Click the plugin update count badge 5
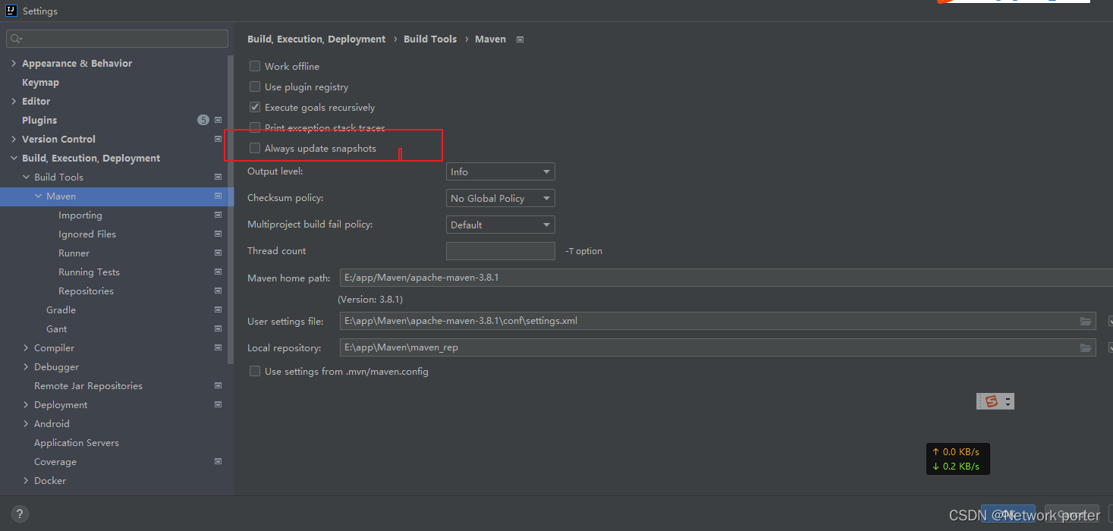1113x531 pixels. click(203, 120)
